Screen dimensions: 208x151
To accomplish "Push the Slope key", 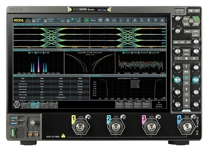I will coord(188,42).
